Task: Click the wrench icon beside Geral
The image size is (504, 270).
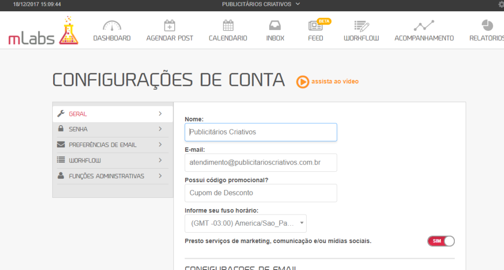Action: click(x=61, y=113)
